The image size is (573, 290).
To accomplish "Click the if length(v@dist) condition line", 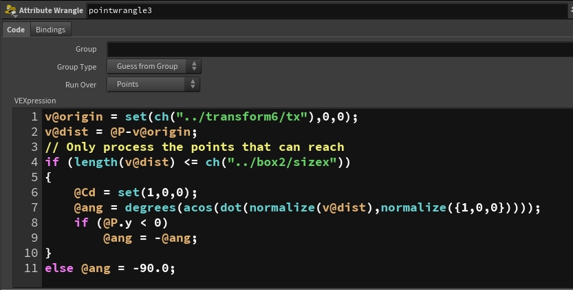I will (x=197, y=162).
